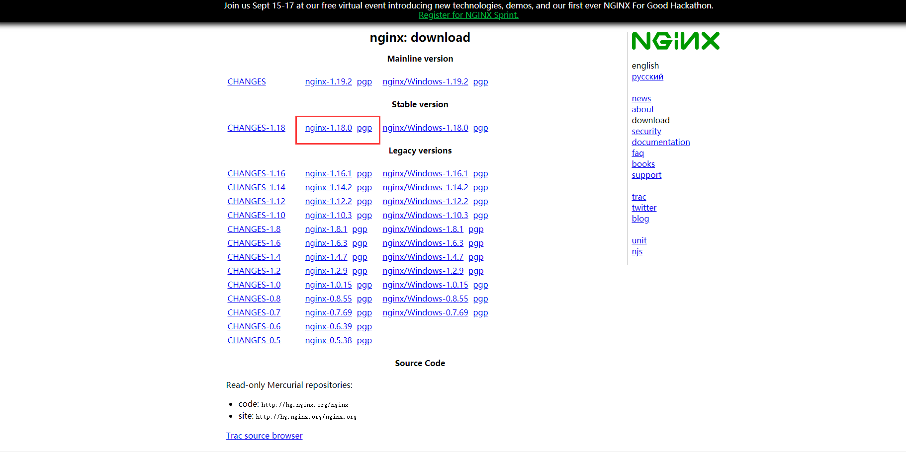Open CHANGES-0.6 link
906x452 pixels.
click(254, 326)
